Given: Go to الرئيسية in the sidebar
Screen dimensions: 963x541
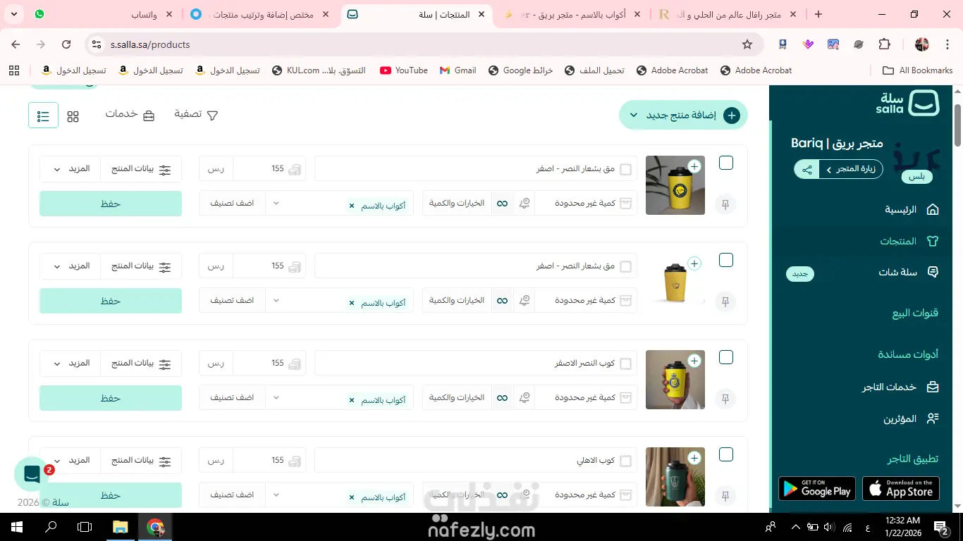Looking at the screenshot, I should pyautogui.click(x=912, y=209).
